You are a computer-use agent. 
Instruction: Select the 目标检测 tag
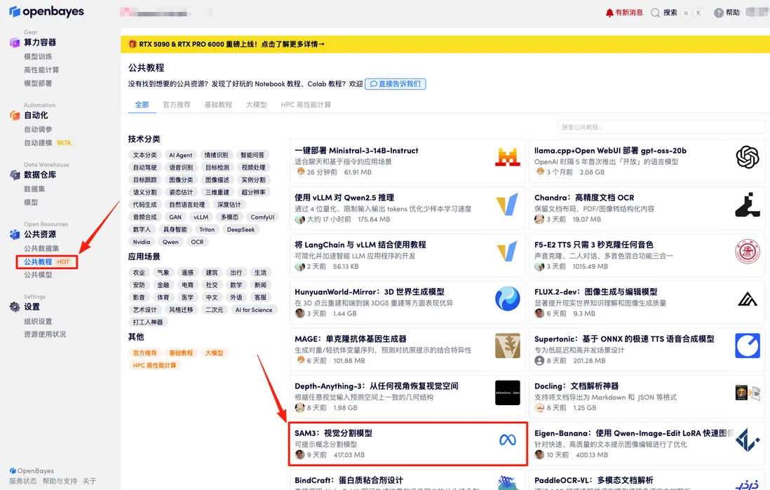[x=217, y=168]
